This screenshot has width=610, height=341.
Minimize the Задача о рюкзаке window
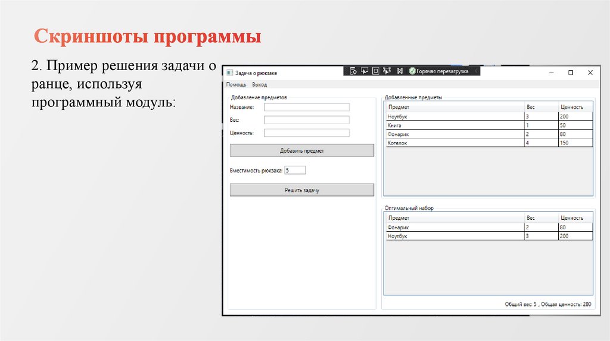(x=551, y=72)
